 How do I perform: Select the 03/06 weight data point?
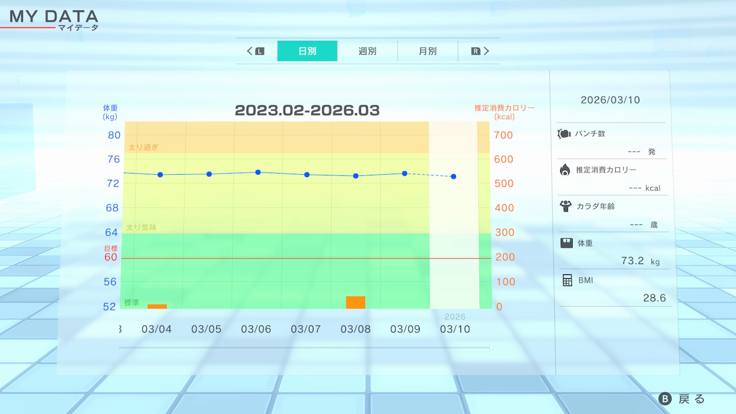coord(258,172)
